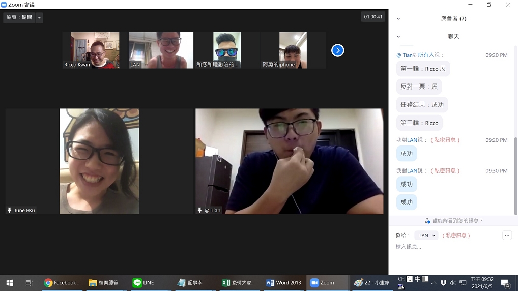Open volume speaker tray icon

tap(453, 283)
